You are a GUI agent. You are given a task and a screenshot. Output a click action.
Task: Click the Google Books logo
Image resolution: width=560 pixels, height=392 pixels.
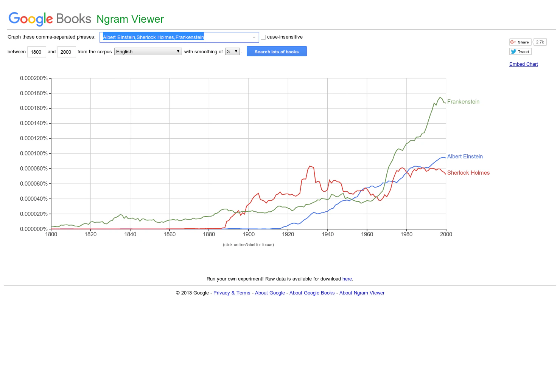coord(50,19)
